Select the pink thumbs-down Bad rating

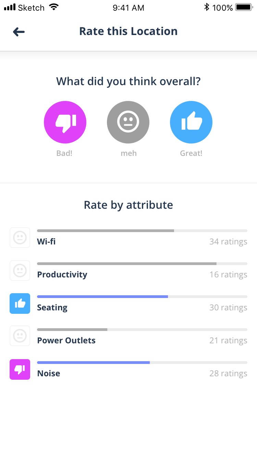(65, 122)
